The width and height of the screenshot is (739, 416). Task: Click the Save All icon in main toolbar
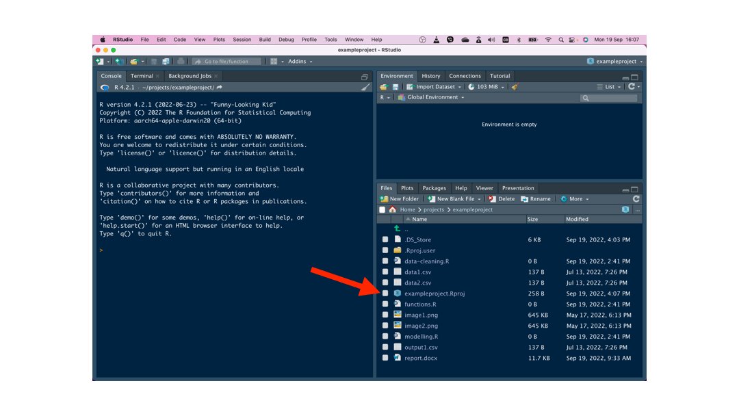pos(166,62)
